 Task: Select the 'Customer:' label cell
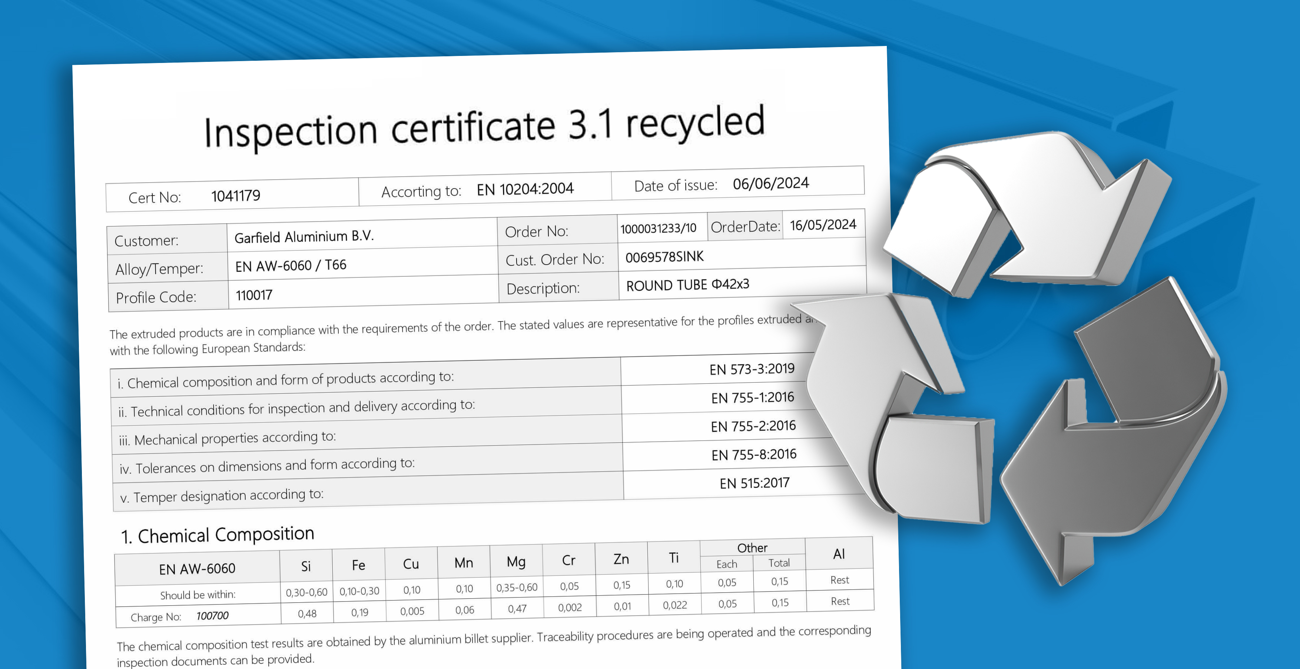pyautogui.click(x=167, y=240)
